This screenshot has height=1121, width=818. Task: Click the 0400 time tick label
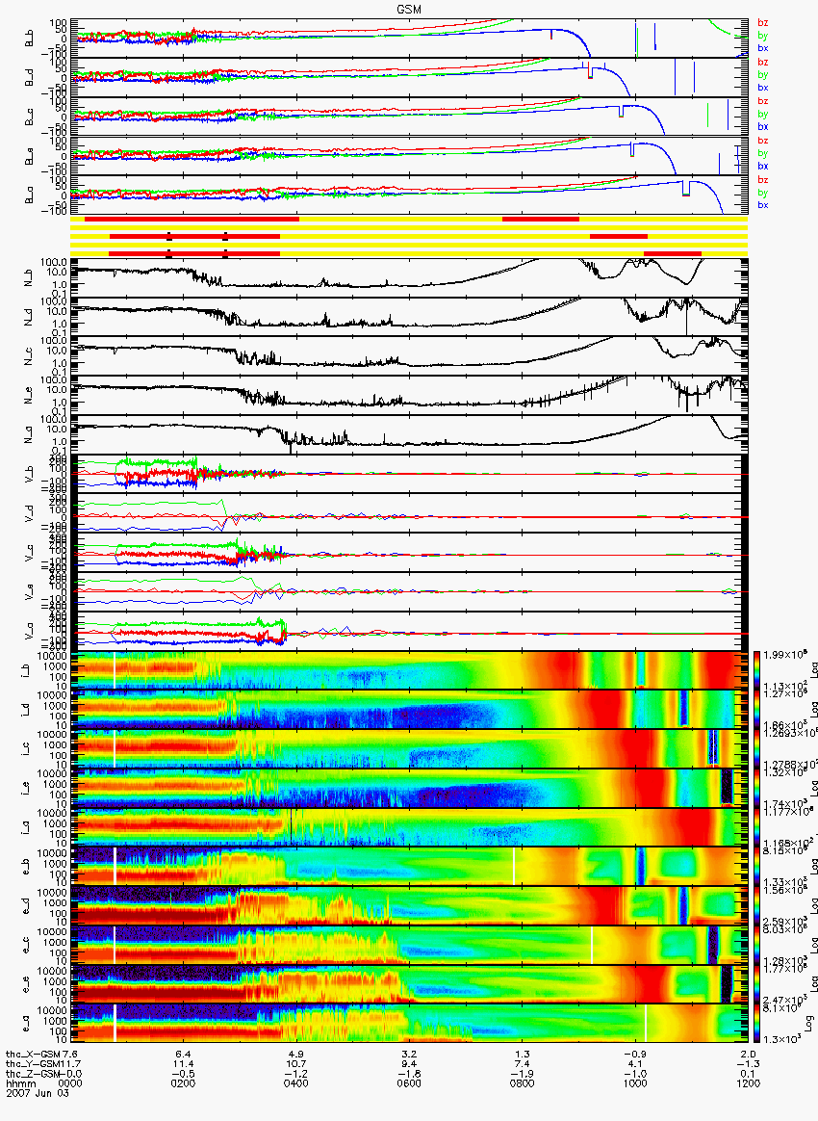pyautogui.click(x=295, y=1083)
